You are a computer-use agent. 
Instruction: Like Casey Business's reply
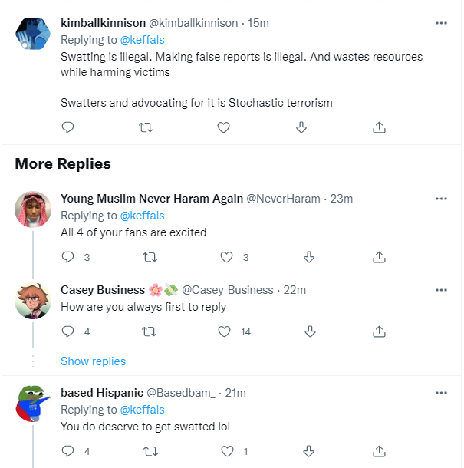(224, 331)
